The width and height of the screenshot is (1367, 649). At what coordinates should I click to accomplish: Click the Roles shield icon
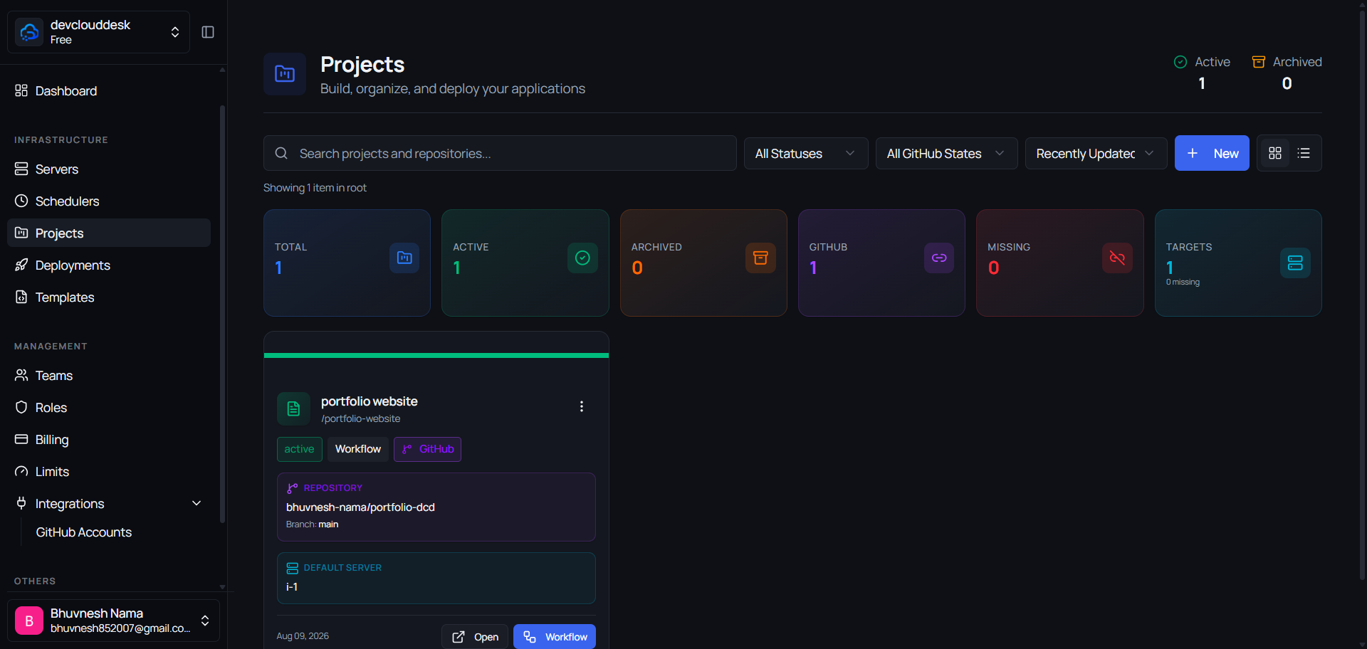pyautogui.click(x=21, y=407)
